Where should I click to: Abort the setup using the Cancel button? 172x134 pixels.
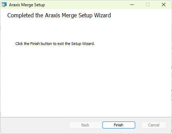pos(154,125)
